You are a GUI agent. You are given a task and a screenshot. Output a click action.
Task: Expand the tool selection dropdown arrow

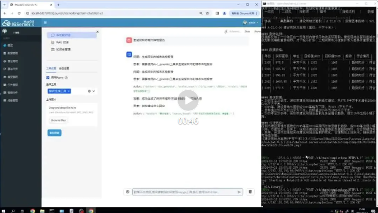[x=94, y=91]
